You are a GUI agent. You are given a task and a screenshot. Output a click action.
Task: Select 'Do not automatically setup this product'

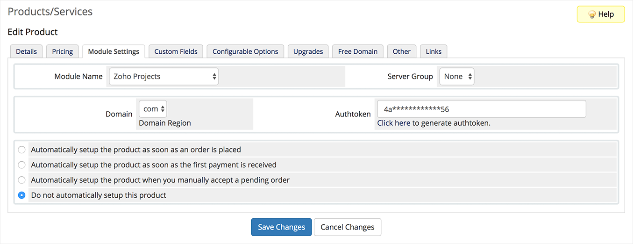21,195
